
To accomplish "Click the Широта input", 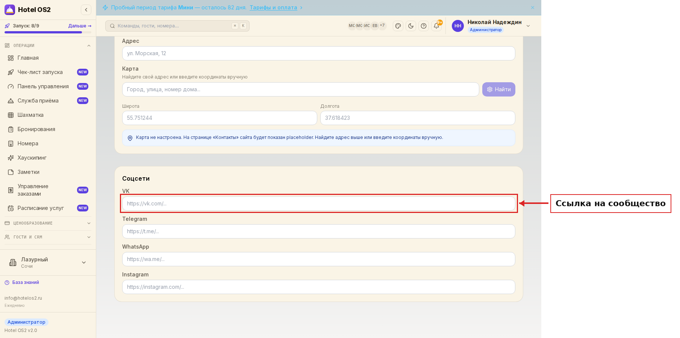I will click(x=220, y=118).
